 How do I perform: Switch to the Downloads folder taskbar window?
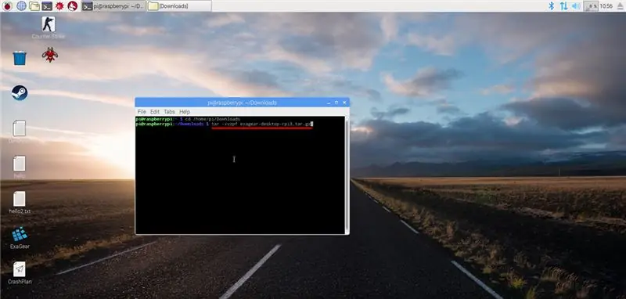[179, 5]
